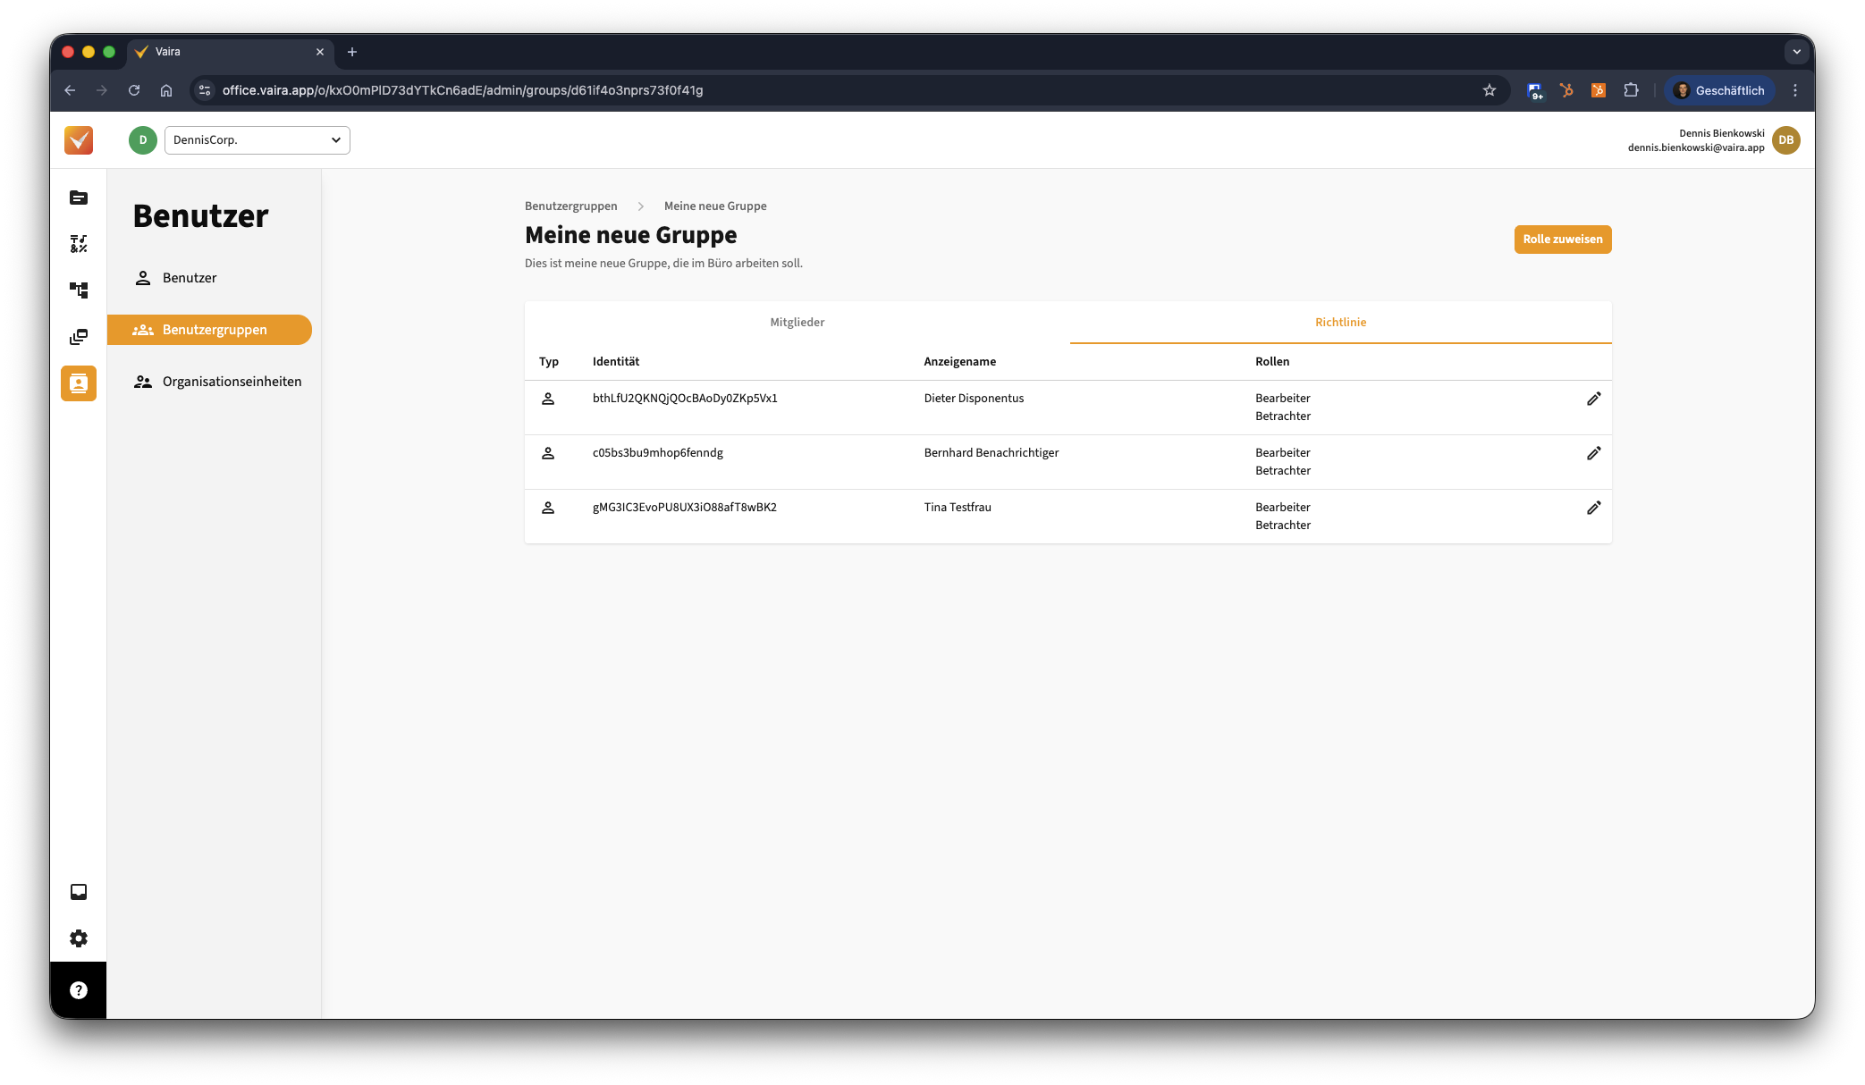Edit roles for Bernhard Benachrichtiger
Screen dimensions: 1865x1085
[x=1593, y=453]
